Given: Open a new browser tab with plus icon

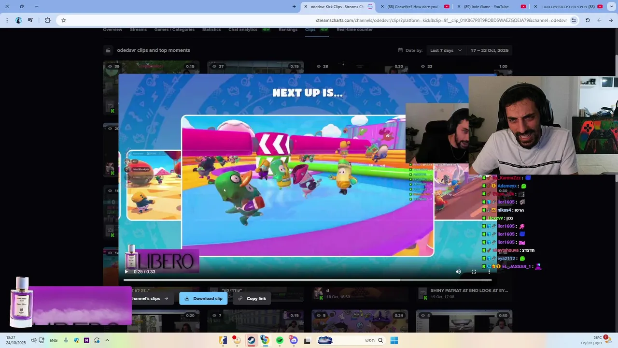Looking at the screenshot, I should 294,6.
